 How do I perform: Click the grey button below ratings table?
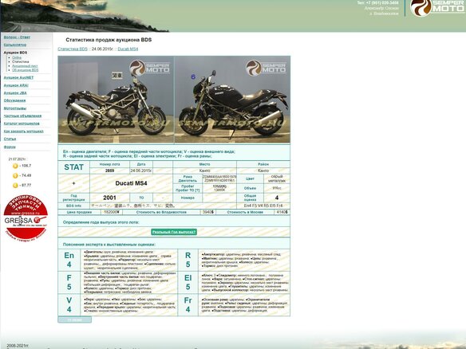pyautogui.click(x=74, y=320)
